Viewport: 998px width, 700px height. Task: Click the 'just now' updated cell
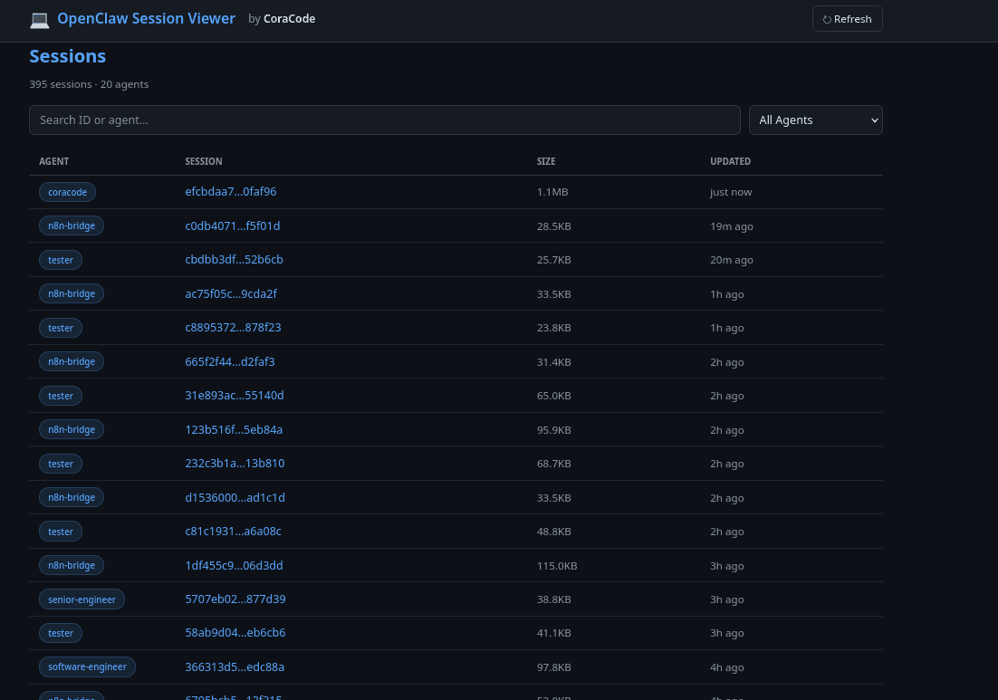point(731,192)
